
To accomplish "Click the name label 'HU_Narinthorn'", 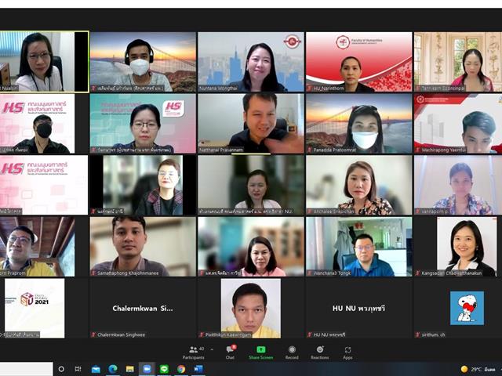I will (x=329, y=89).
